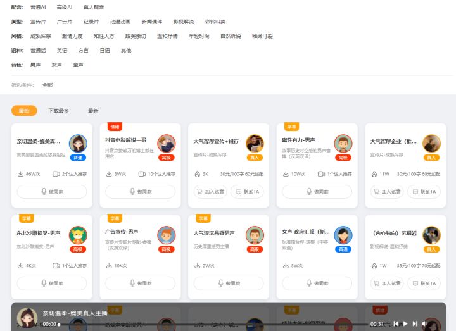Select 真人配音 dubbing filter
This screenshot has width=456, height=331.
95,7
